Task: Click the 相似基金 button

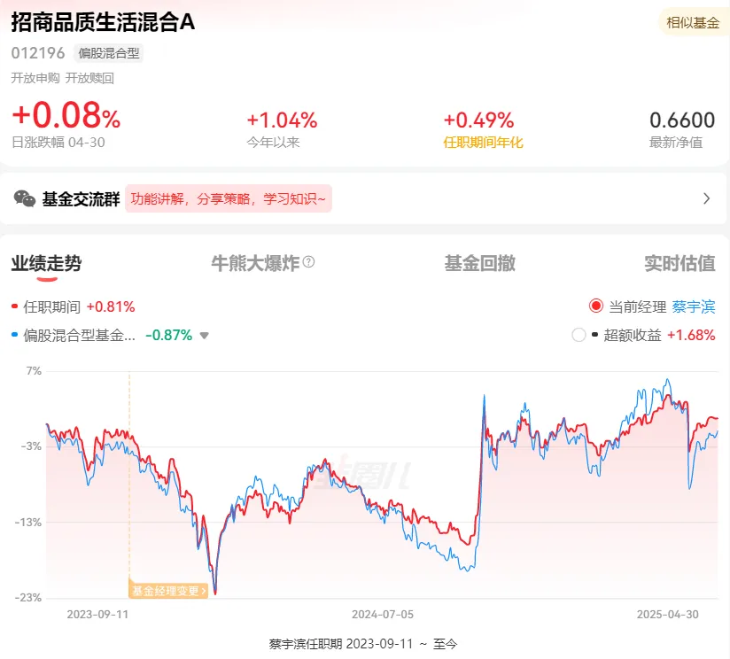Action: pos(693,22)
